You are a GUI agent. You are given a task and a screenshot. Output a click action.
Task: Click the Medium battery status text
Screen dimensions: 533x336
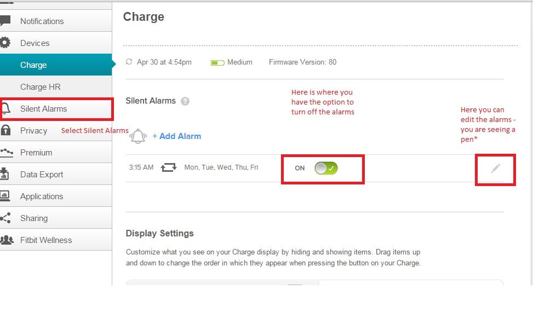tap(239, 62)
